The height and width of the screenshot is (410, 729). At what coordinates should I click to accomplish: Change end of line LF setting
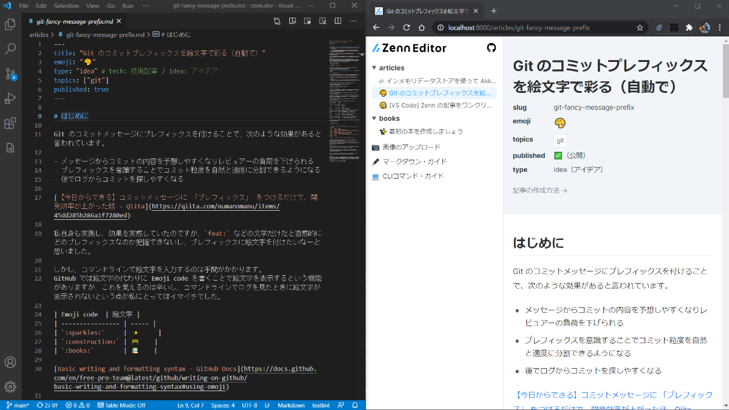click(x=267, y=405)
